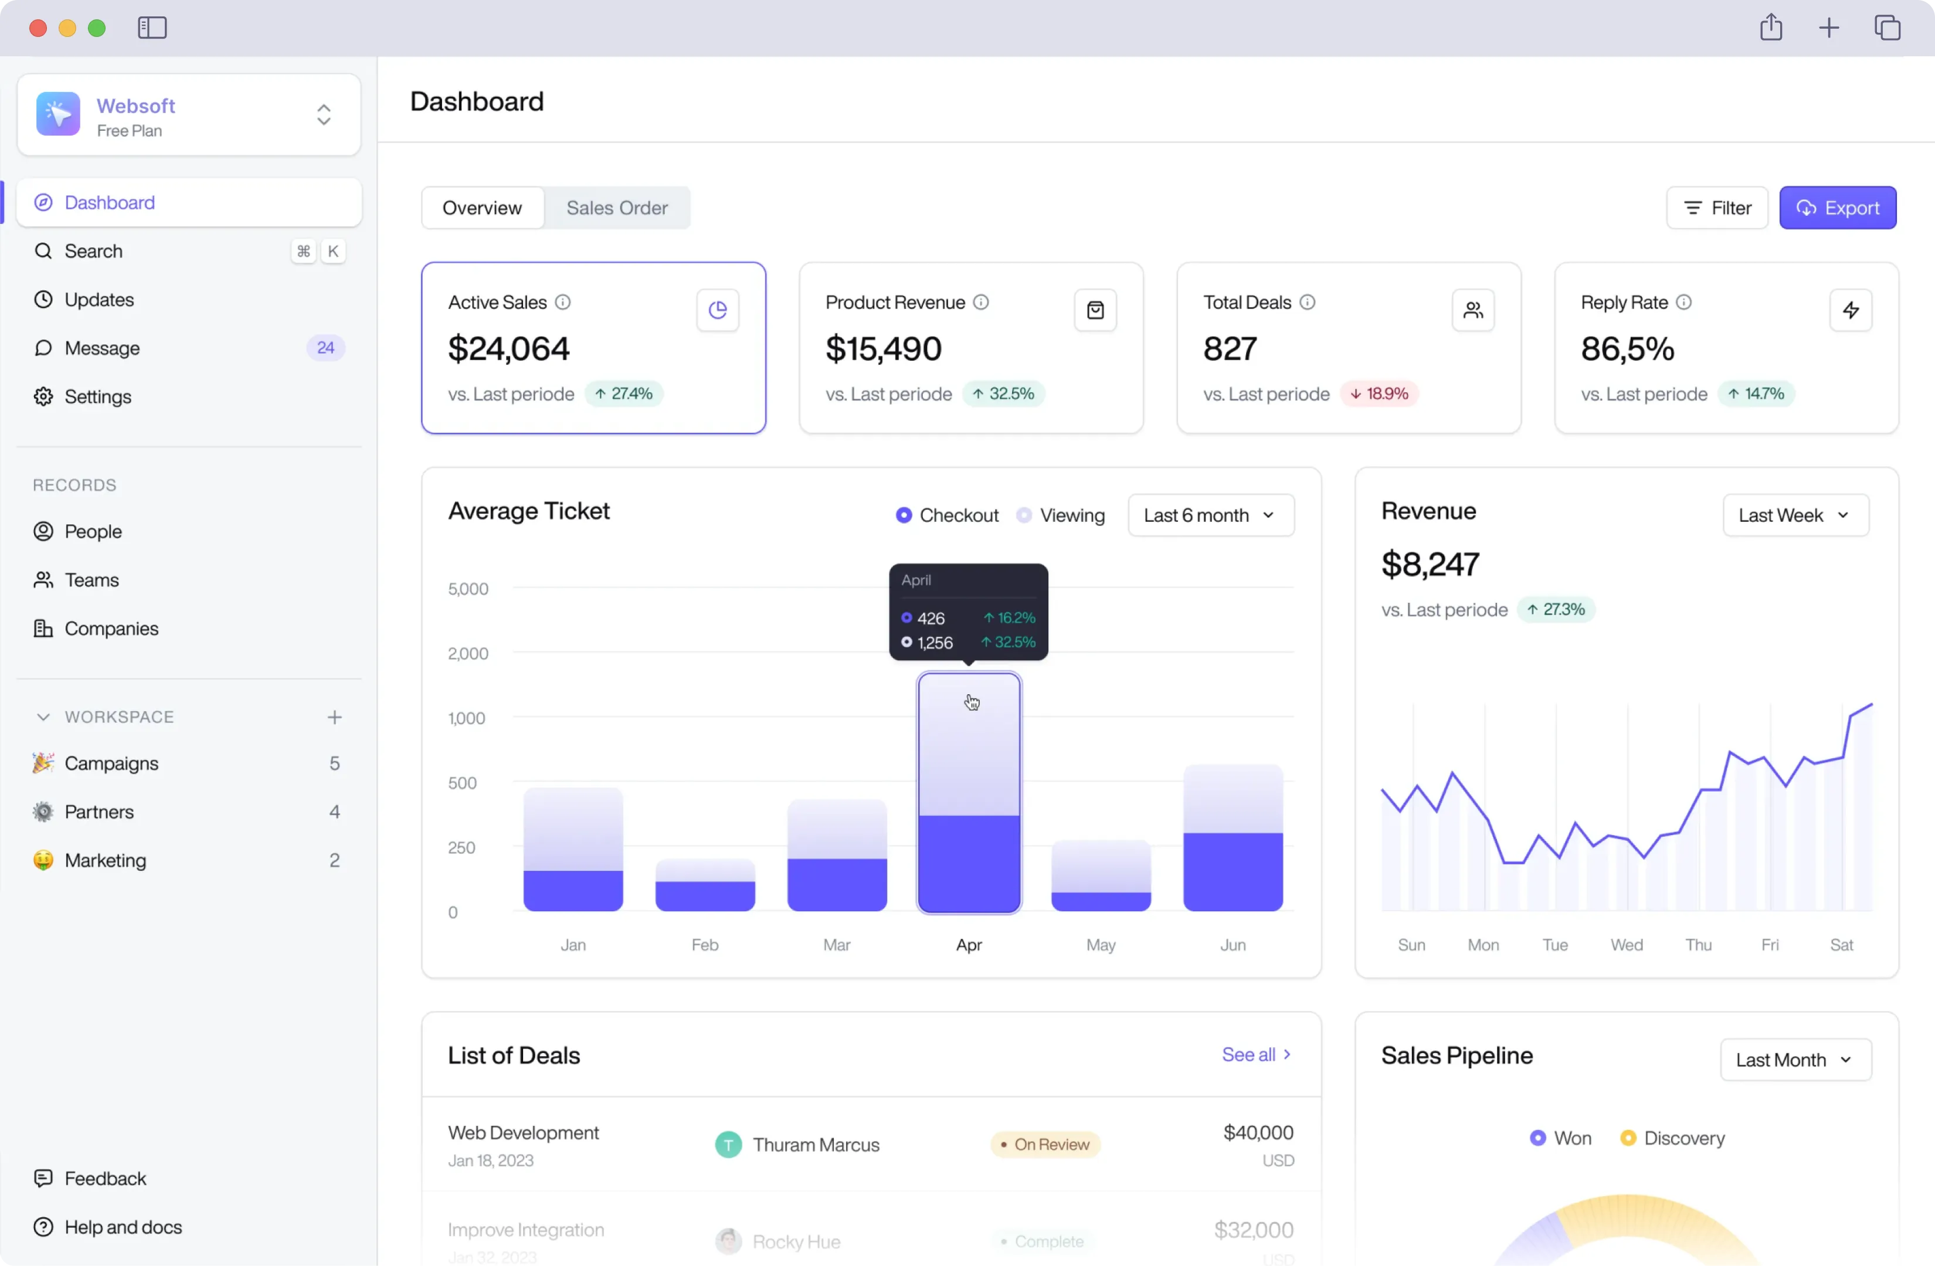Click the Companies building icon
Image resolution: width=1935 pixels, height=1266 pixels.
point(43,629)
